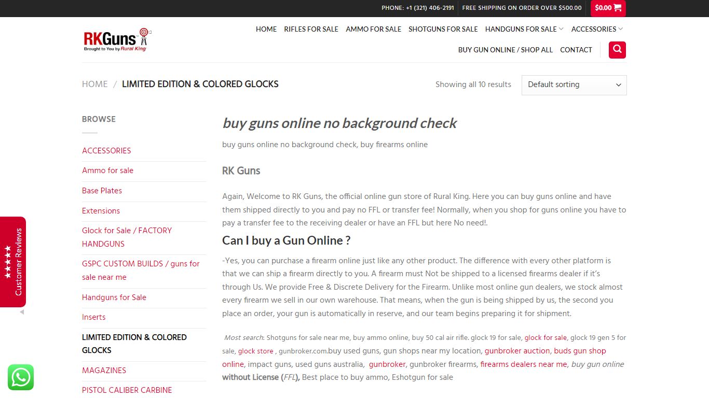Image resolution: width=709 pixels, height=398 pixels.
Task: Click the 'glock store' link
Action: [x=255, y=351]
